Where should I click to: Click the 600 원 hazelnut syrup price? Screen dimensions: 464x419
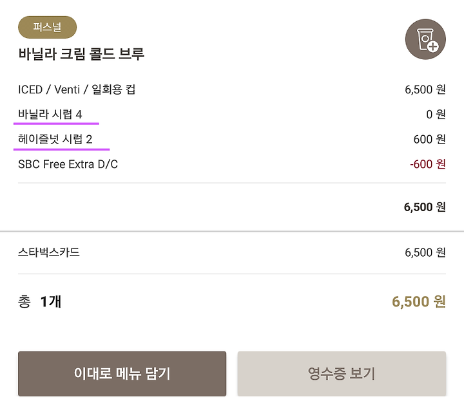point(429,139)
